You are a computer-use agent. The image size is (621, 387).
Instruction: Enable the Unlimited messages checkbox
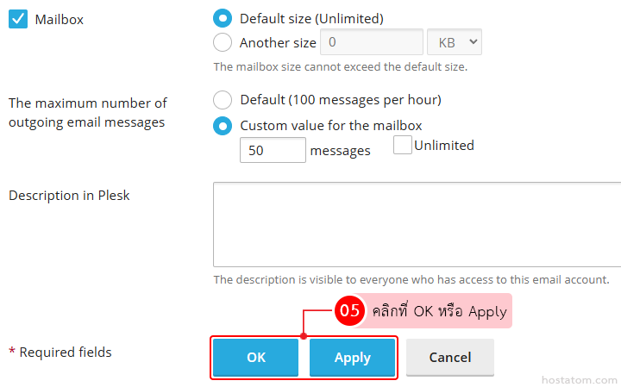[x=402, y=146]
